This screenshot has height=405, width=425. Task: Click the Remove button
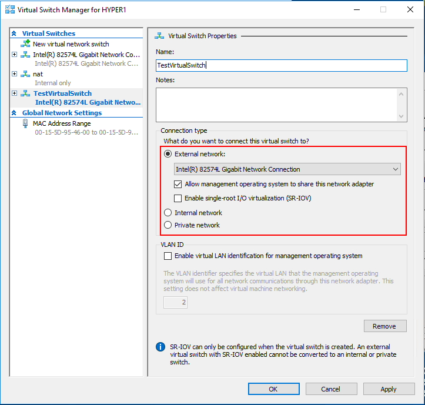point(385,326)
